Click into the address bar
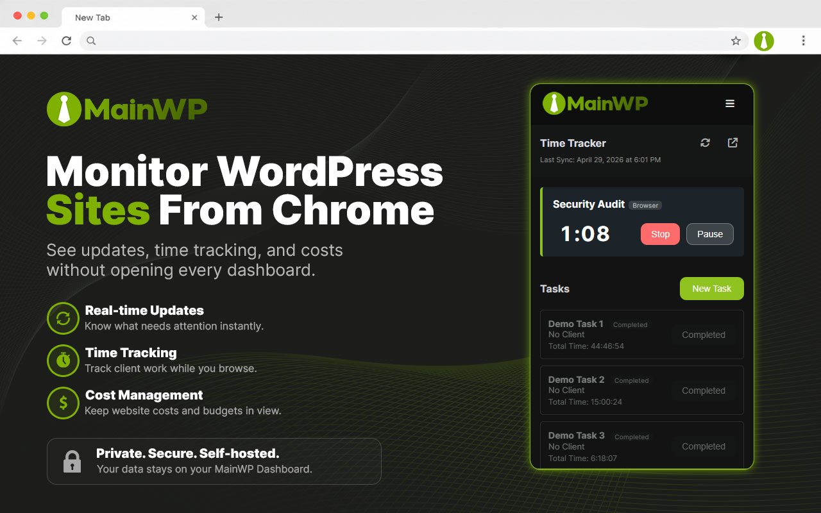821x513 pixels. click(x=414, y=41)
